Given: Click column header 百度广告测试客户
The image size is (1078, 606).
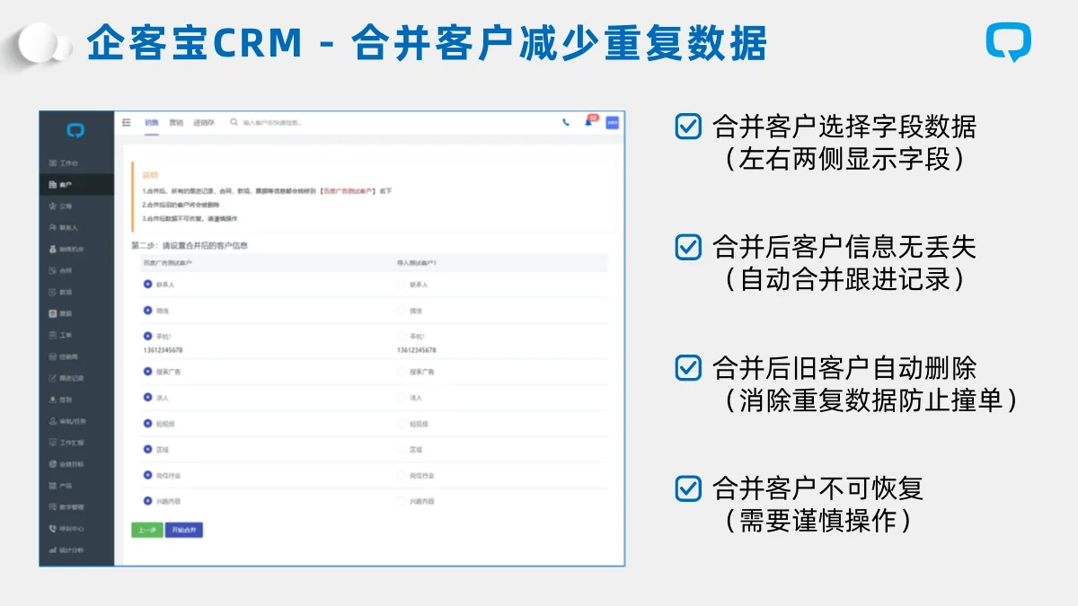Looking at the screenshot, I should (x=168, y=263).
